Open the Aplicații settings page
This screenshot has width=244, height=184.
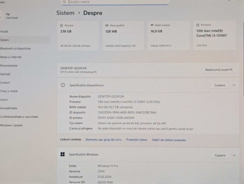[5, 74]
